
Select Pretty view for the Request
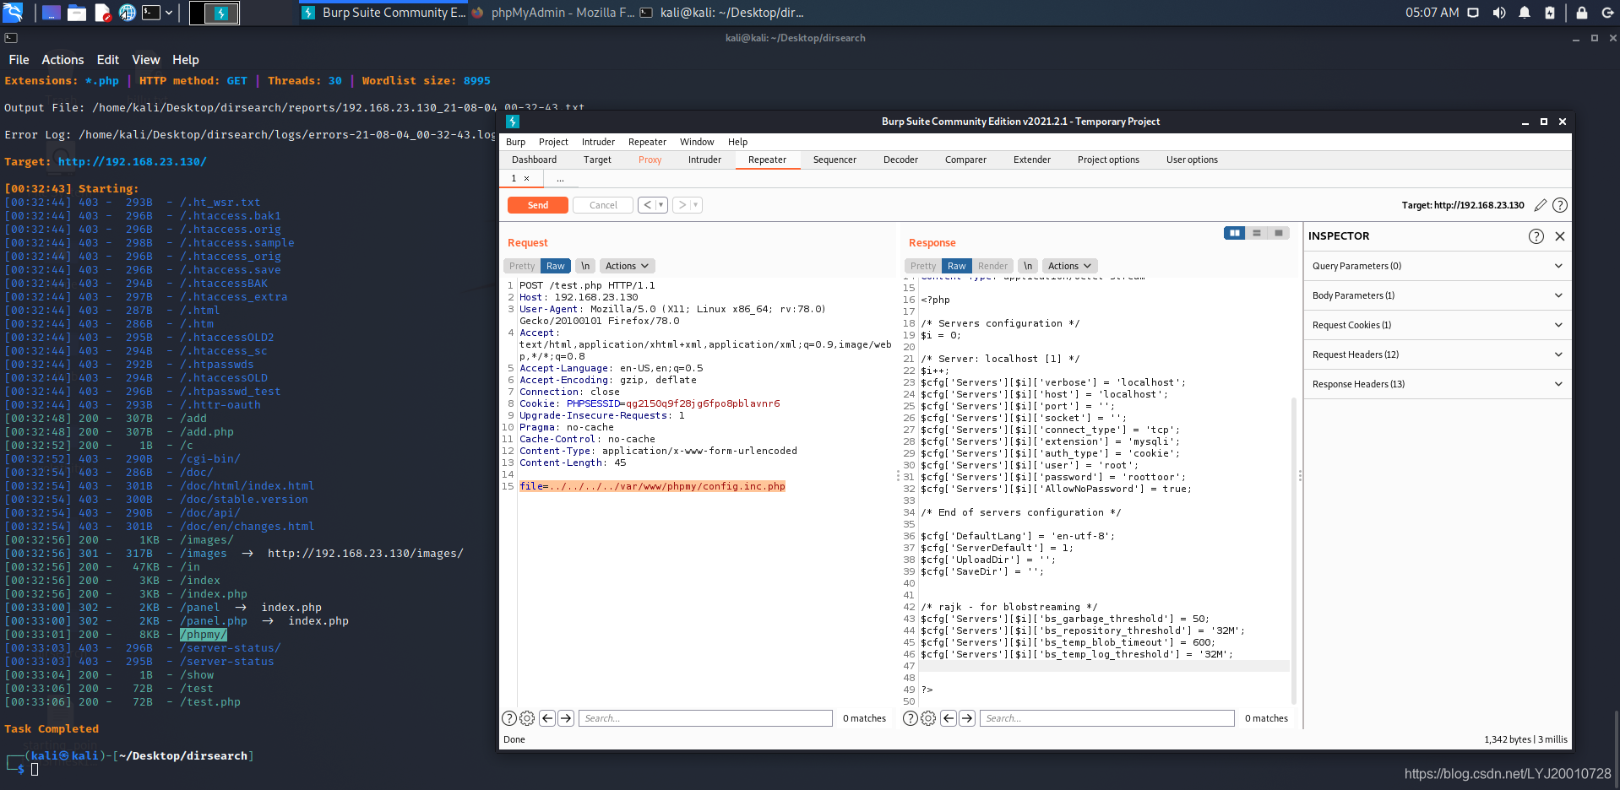[x=522, y=266]
